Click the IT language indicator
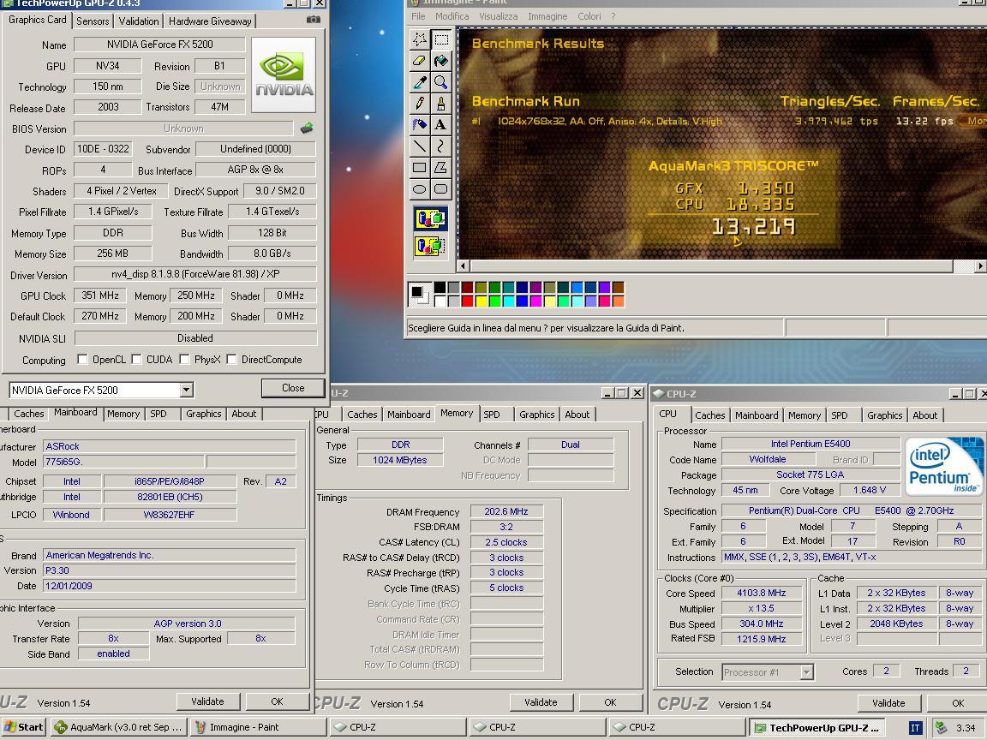This screenshot has width=987, height=740. pyautogui.click(x=915, y=728)
